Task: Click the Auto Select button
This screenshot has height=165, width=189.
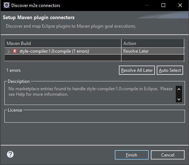Action: click(170, 70)
